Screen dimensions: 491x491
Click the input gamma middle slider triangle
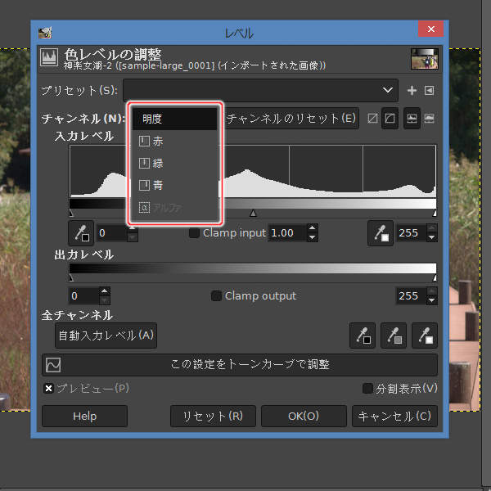(253, 213)
